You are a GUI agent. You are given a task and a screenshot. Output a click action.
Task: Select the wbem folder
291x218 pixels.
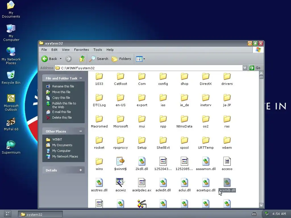[227, 143]
